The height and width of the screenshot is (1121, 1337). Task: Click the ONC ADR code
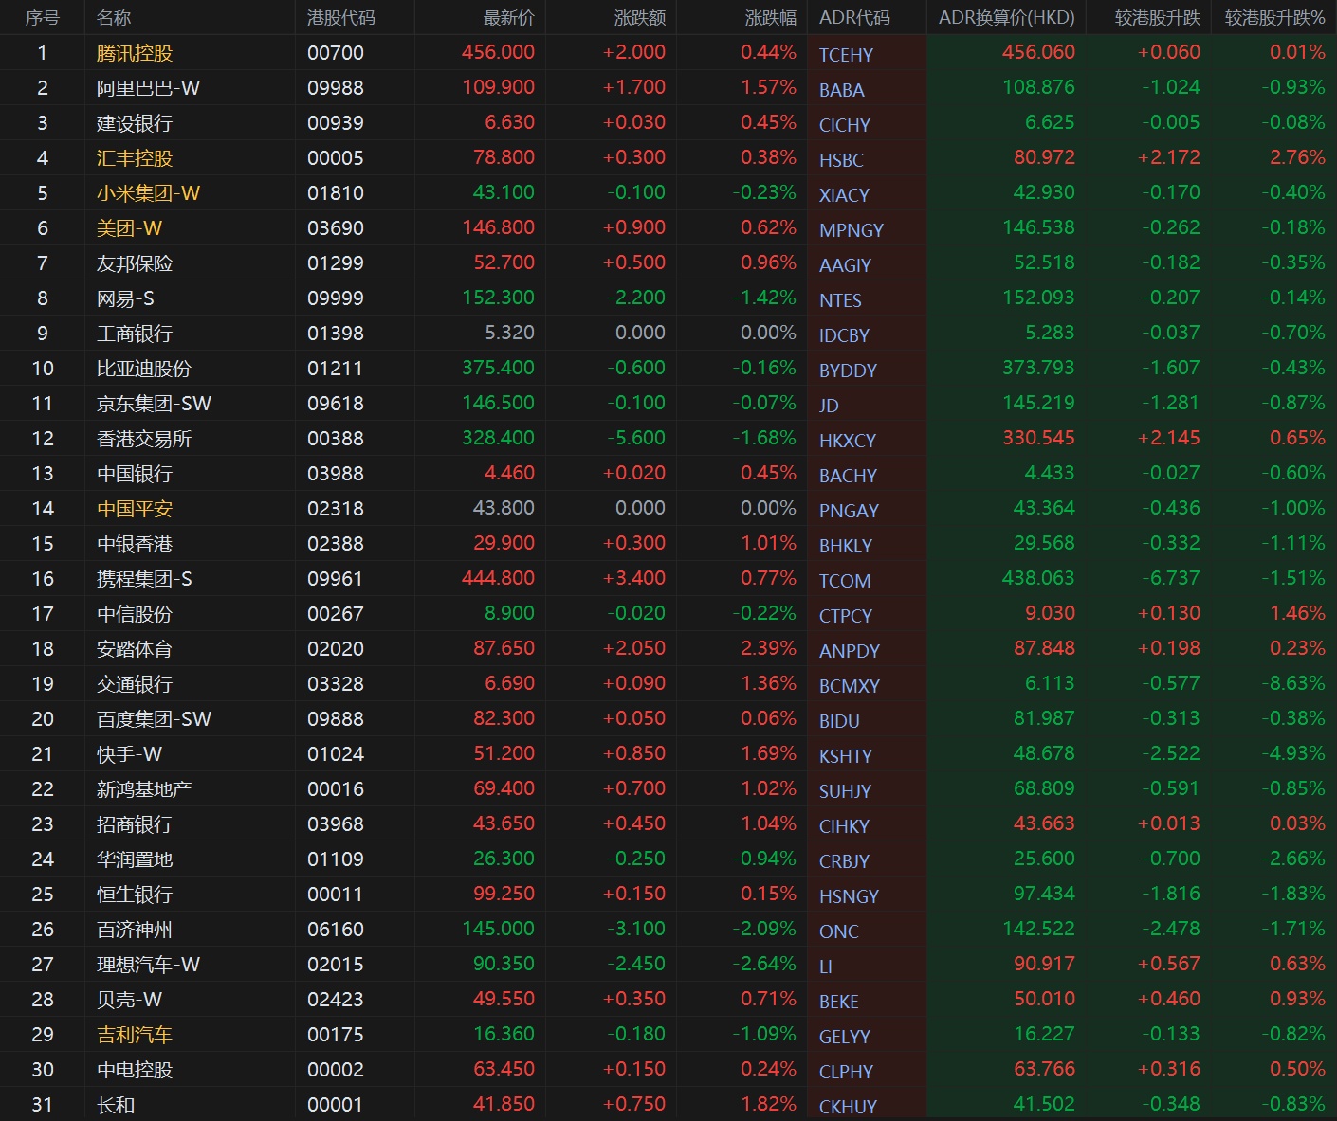point(838,931)
